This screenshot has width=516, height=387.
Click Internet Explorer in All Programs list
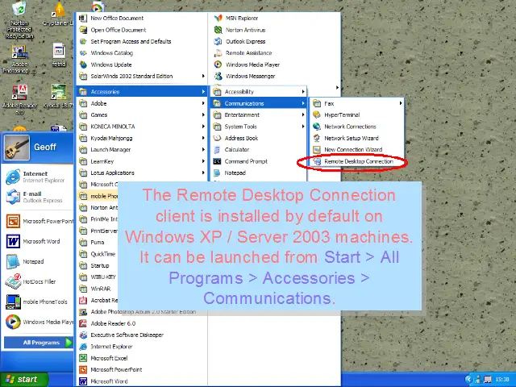pyautogui.click(x=142, y=347)
